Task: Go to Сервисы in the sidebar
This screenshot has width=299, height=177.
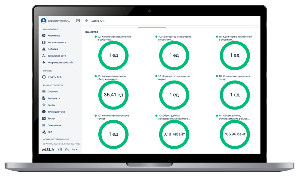Action: click(52, 91)
